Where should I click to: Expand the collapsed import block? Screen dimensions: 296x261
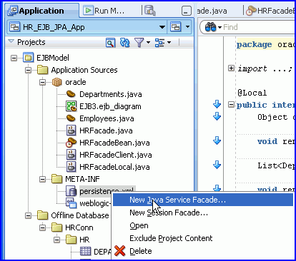pos(231,68)
